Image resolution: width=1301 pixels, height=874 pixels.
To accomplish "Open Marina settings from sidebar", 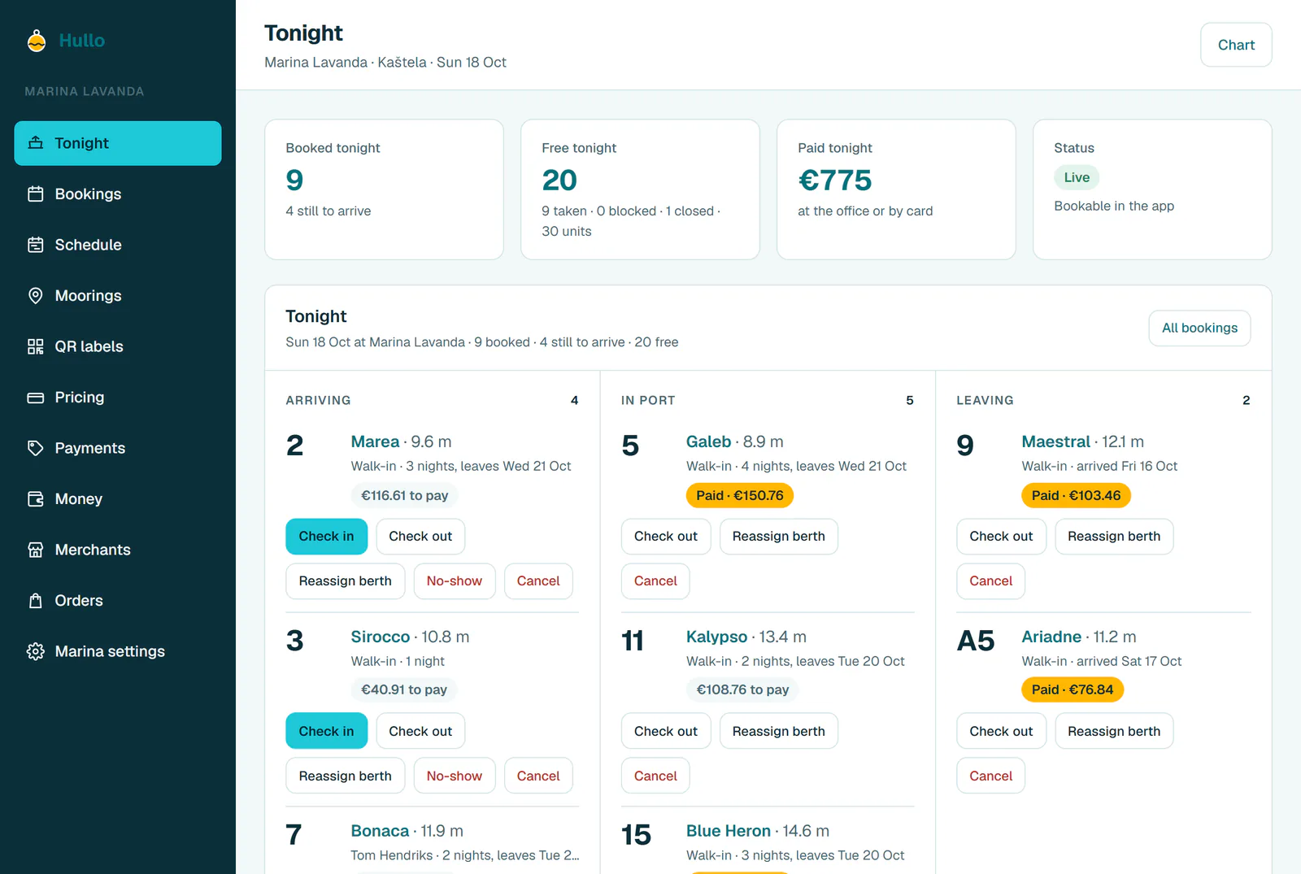I will (118, 651).
